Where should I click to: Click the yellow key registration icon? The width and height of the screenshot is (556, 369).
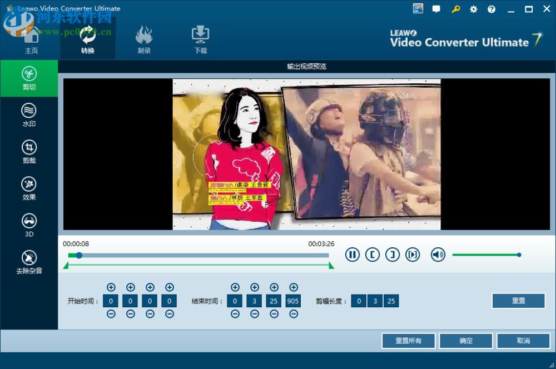[x=455, y=9]
